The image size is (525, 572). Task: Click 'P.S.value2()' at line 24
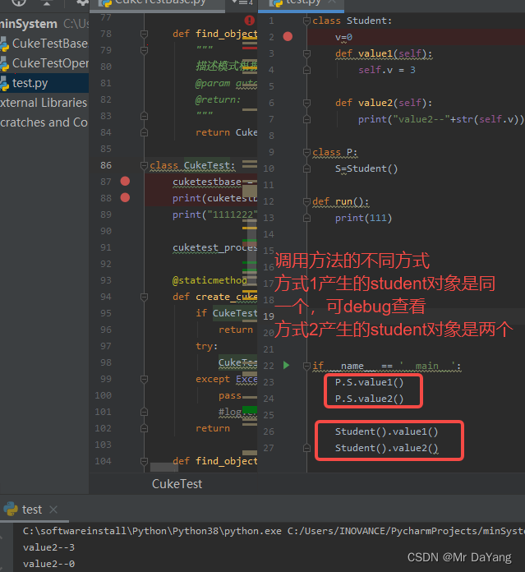369,399
